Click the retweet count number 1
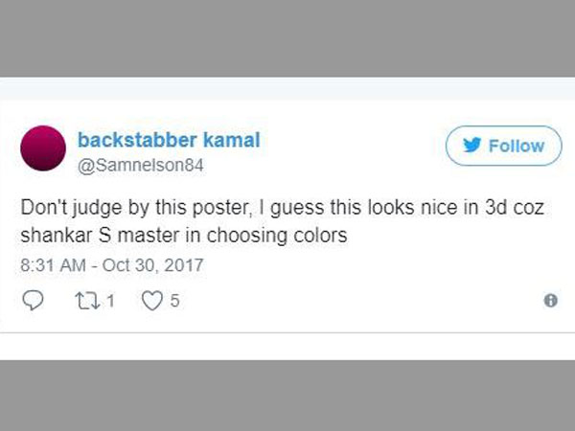Viewport: 575px width, 431px height. pos(110,301)
